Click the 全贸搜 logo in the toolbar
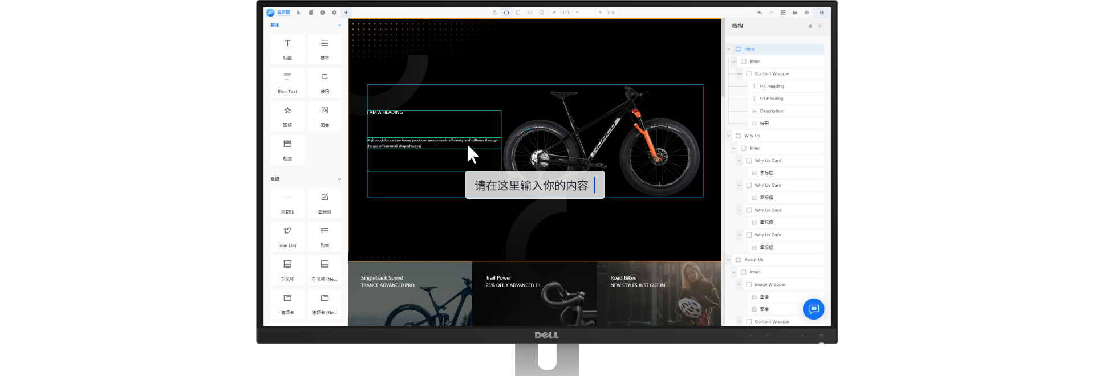1095x376 pixels. pyautogui.click(x=278, y=12)
